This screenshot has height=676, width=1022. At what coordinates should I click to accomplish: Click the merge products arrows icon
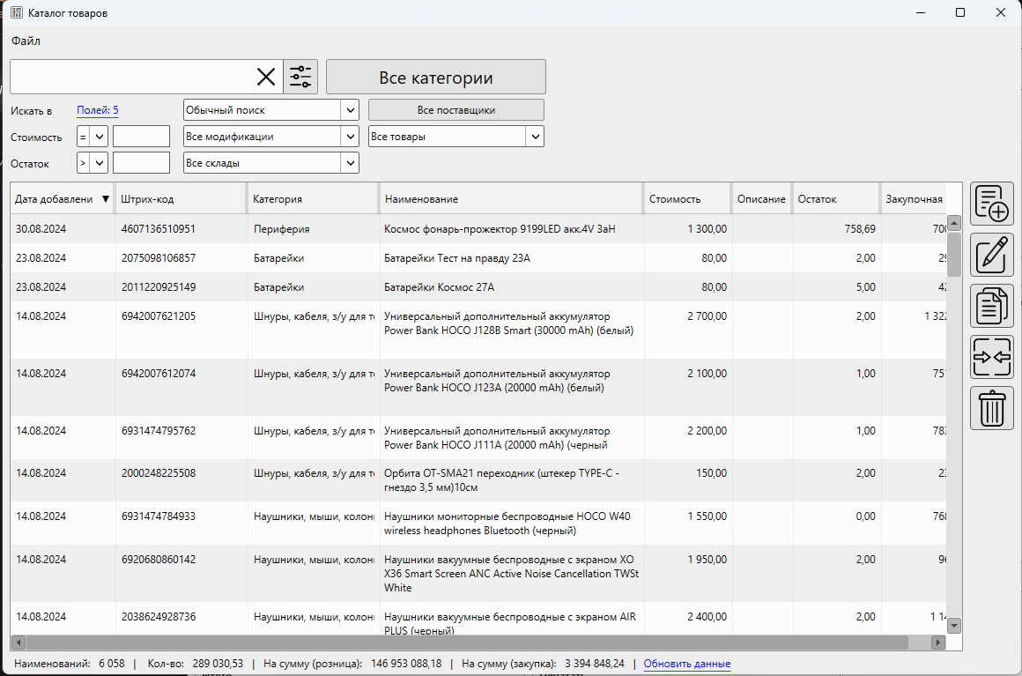[991, 357]
